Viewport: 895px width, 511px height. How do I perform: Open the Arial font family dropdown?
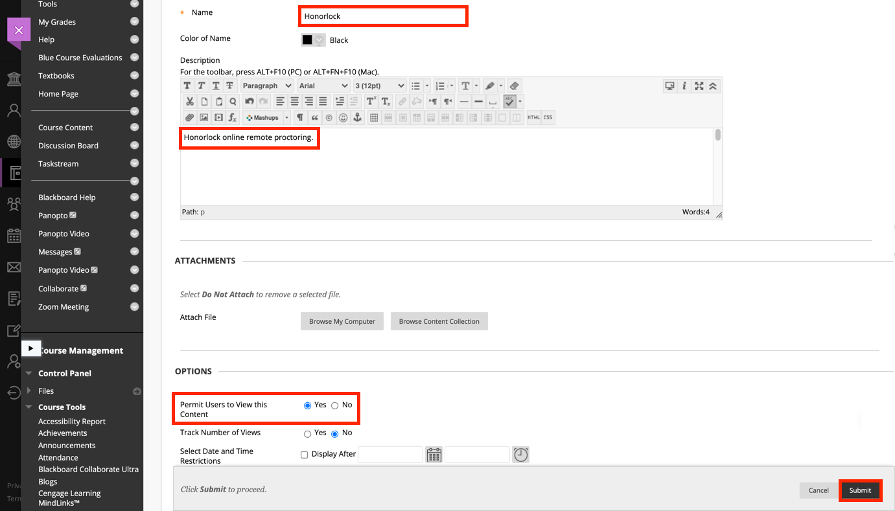(323, 85)
